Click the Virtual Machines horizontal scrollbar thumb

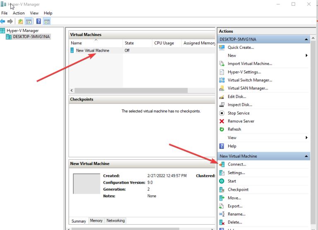131,90
